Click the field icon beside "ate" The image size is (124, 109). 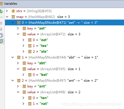[x=30, y=52]
